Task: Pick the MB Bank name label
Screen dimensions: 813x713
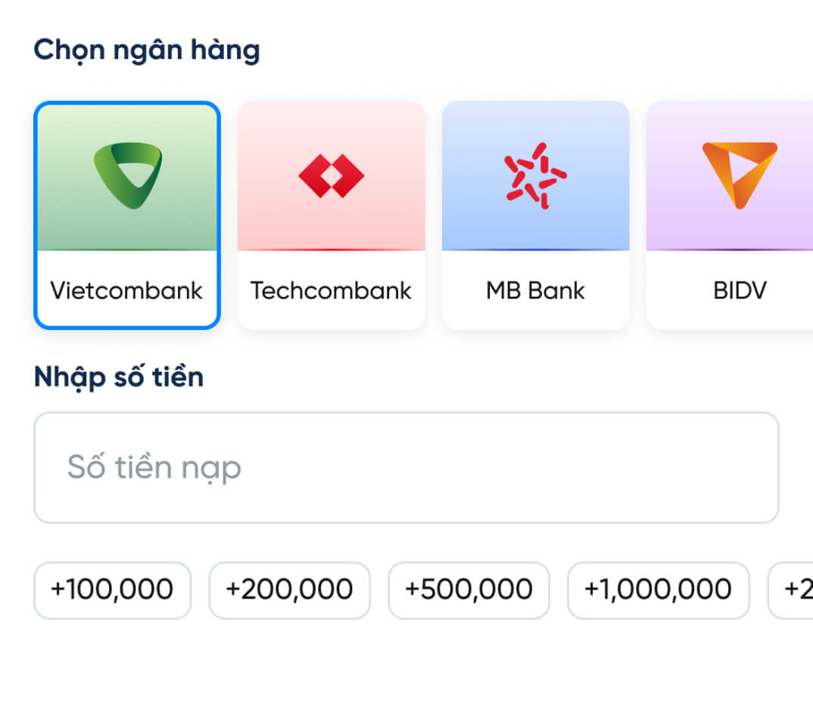Action: [x=536, y=291]
